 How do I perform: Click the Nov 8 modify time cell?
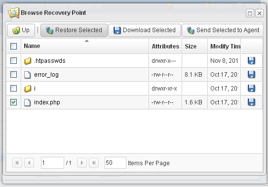click(224, 61)
